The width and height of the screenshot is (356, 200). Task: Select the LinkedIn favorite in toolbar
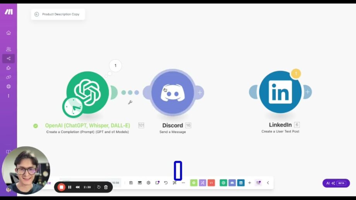241,183
